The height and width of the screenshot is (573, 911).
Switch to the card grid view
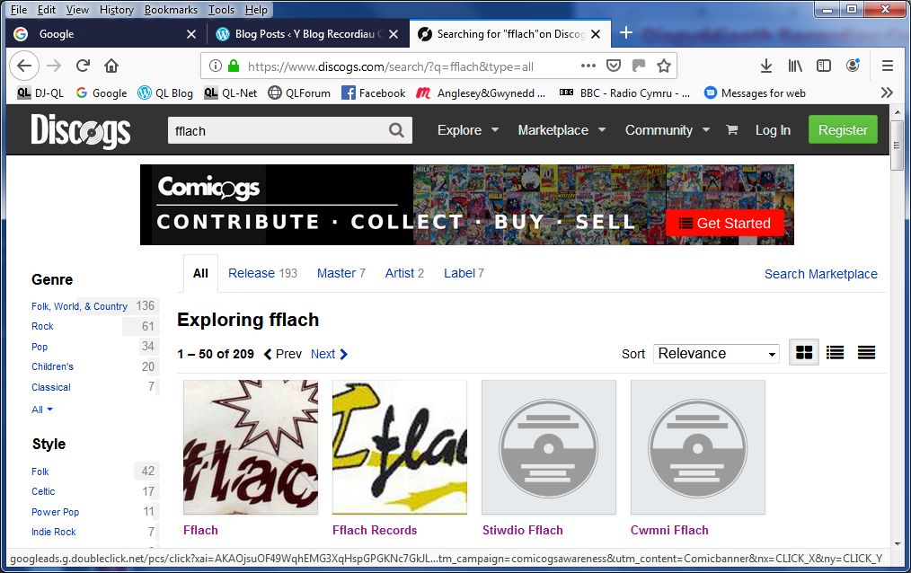point(804,353)
